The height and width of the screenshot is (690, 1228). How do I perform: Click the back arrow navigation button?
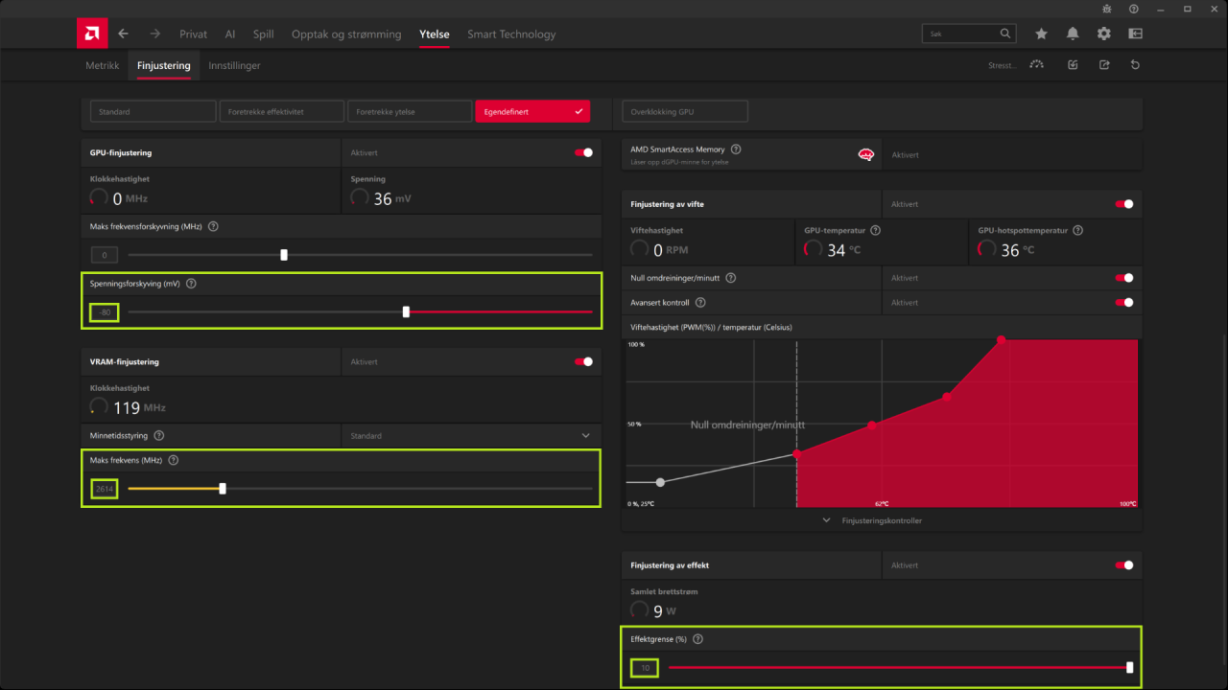coord(123,34)
